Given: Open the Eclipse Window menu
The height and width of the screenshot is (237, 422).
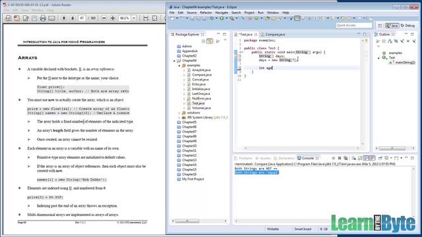Looking at the screenshot, I should 272,13.
